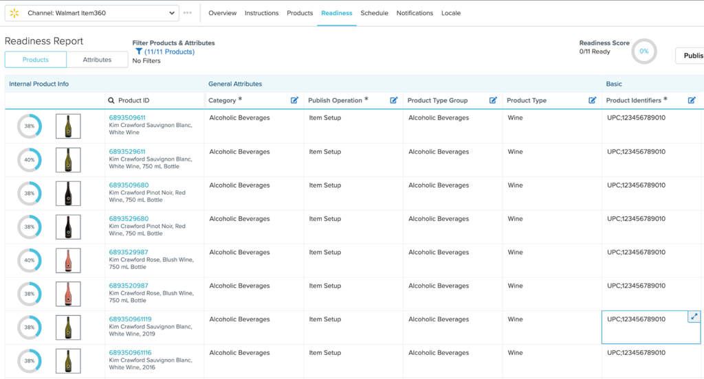Open thumbnail for product 6893509680

coord(68,194)
